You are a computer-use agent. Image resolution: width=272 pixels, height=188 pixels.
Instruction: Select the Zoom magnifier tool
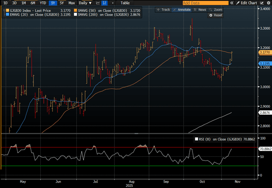(216, 9)
